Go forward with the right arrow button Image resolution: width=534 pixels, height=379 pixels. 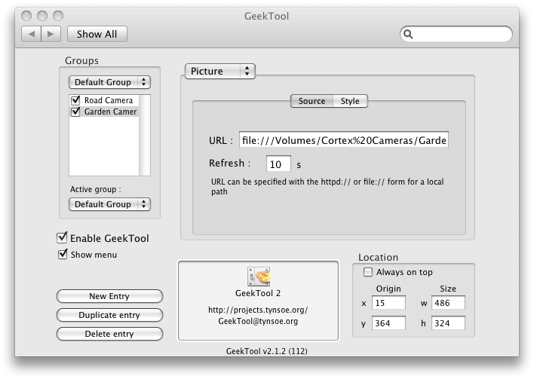pyautogui.click(x=51, y=34)
